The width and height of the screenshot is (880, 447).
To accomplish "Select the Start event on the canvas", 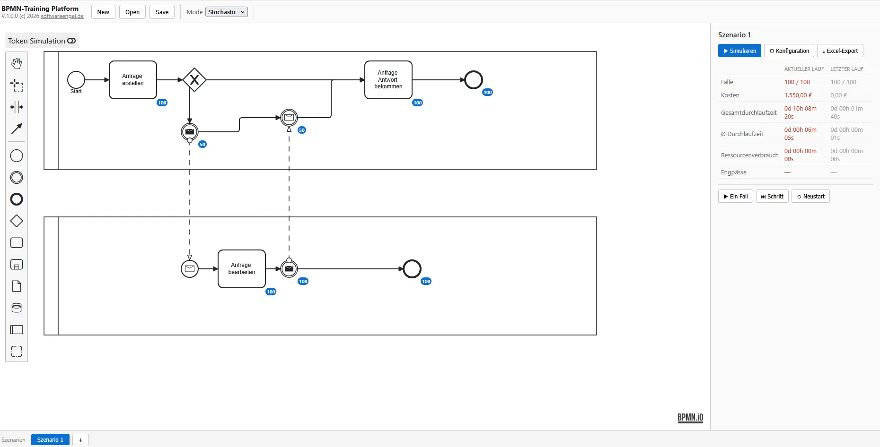I will 76,80.
